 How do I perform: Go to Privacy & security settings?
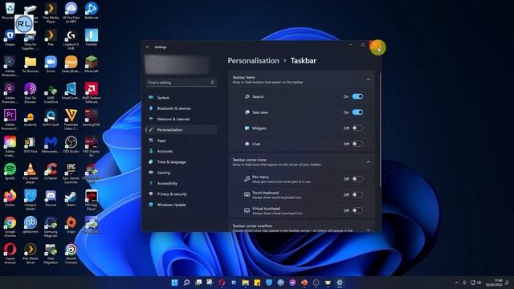click(x=182, y=194)
